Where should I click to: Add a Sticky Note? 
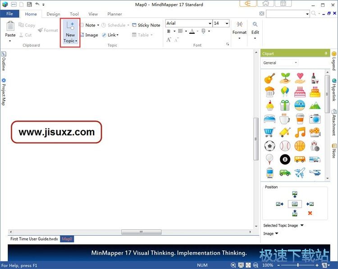[x=146, y=25]
